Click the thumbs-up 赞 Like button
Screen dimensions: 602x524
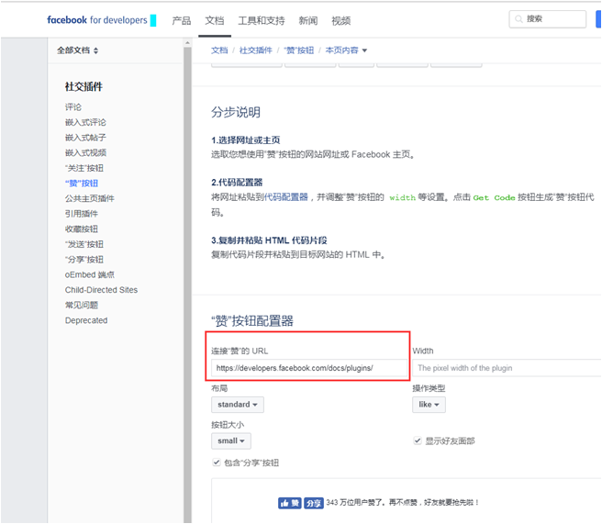(x=289, y=503)
